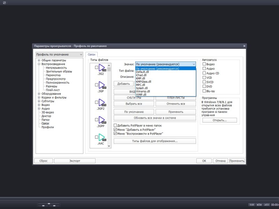Click file type list scroll-up arrow
Image resolution: width=279 pixels, height=209 pixels.
click(109, 65)
